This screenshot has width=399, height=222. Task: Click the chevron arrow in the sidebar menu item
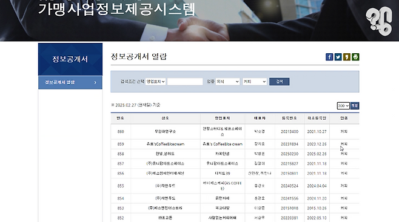[x=95, y=82]
